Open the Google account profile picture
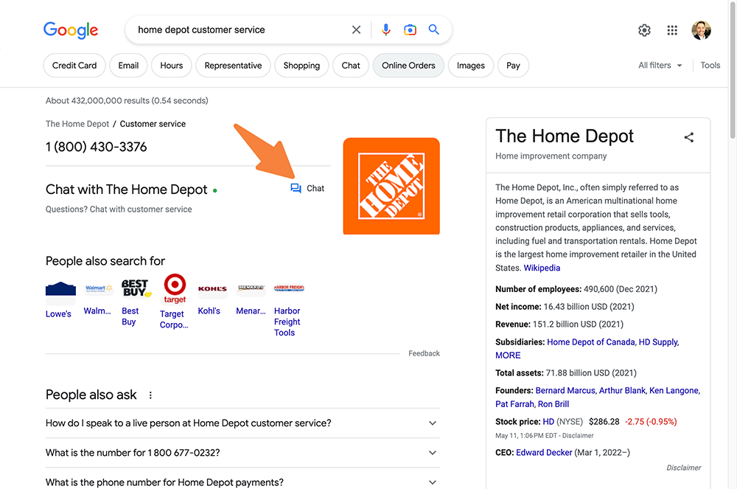 pos(702,30)
